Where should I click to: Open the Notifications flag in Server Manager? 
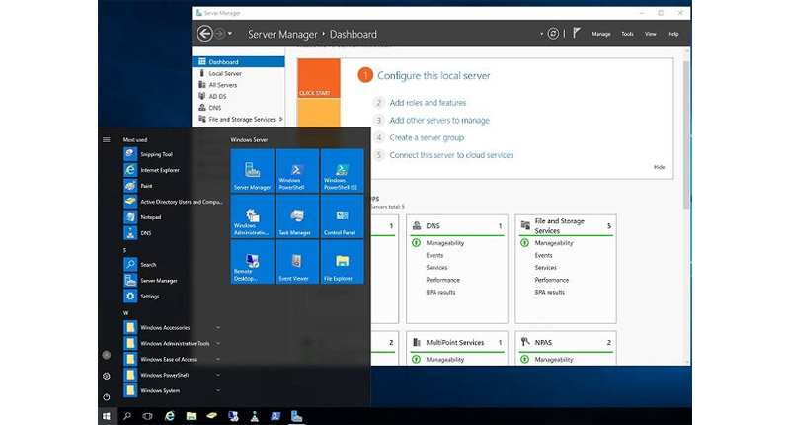click(x=577, y=34)
